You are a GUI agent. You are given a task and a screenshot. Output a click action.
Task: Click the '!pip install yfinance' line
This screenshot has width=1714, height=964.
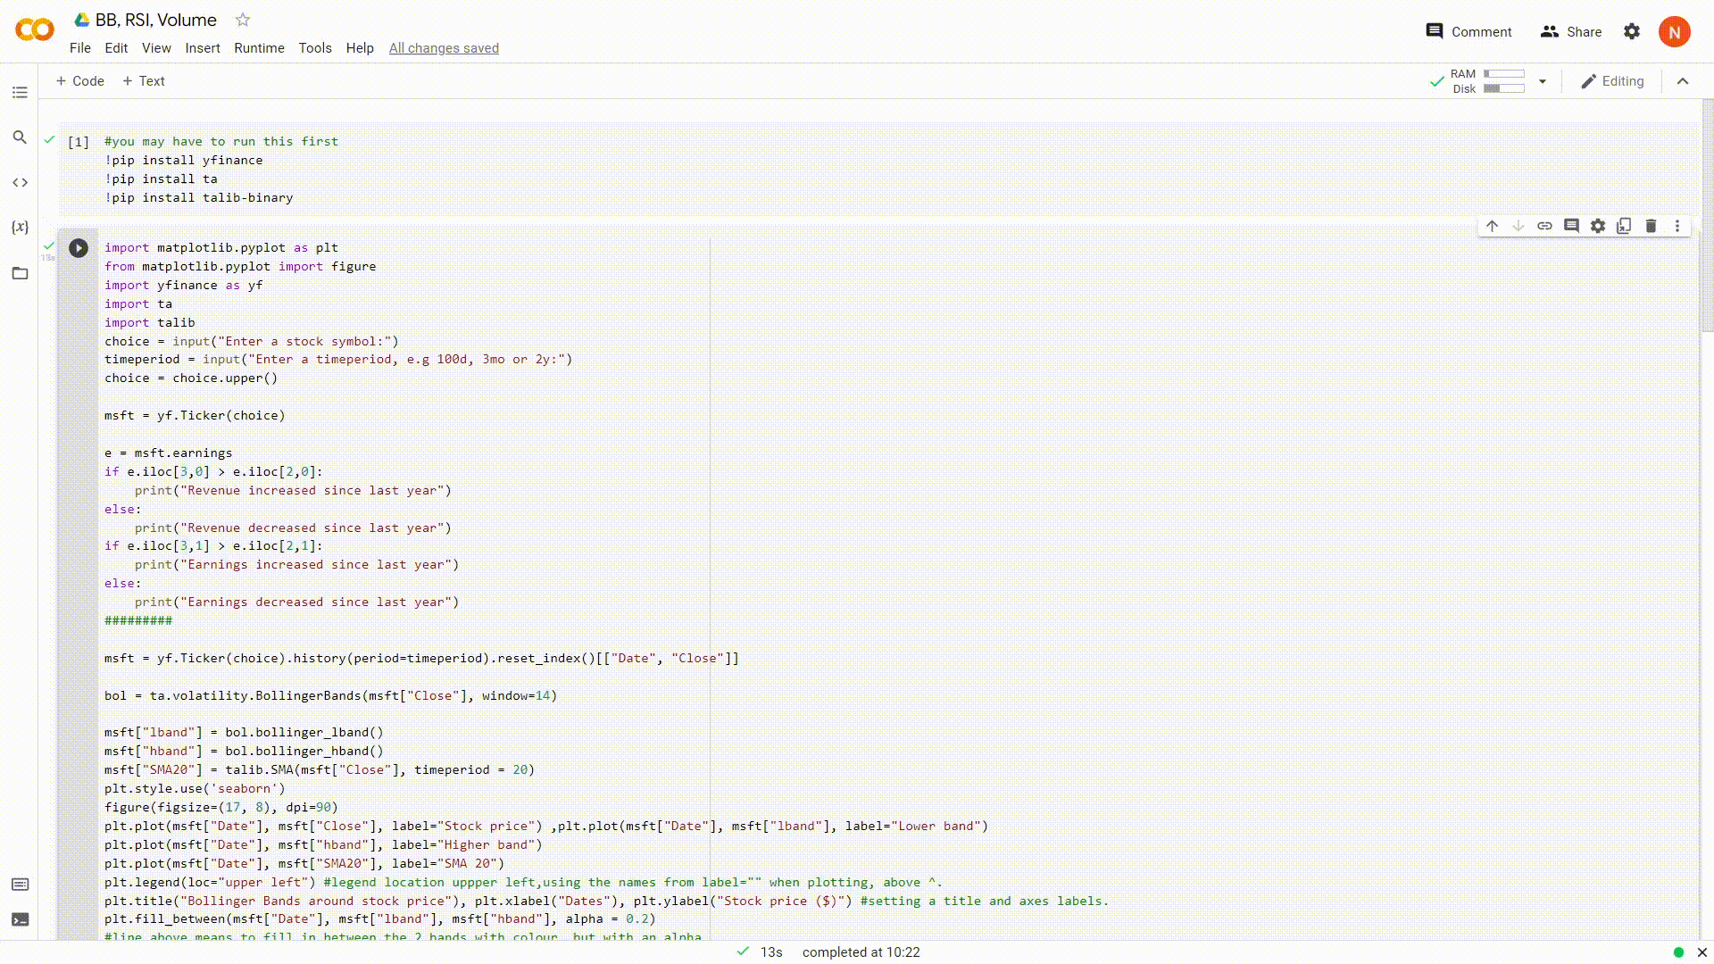tap(183, 161)
